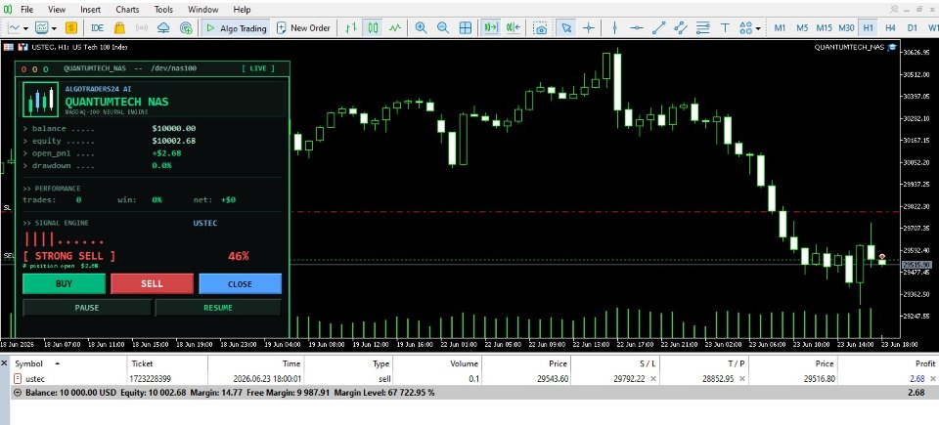Open the VPS cloud hosting icon
This screenshot has width=939, height=425.
click(x=163, y=27)
